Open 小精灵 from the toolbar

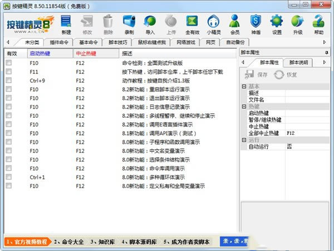[214, 24]
